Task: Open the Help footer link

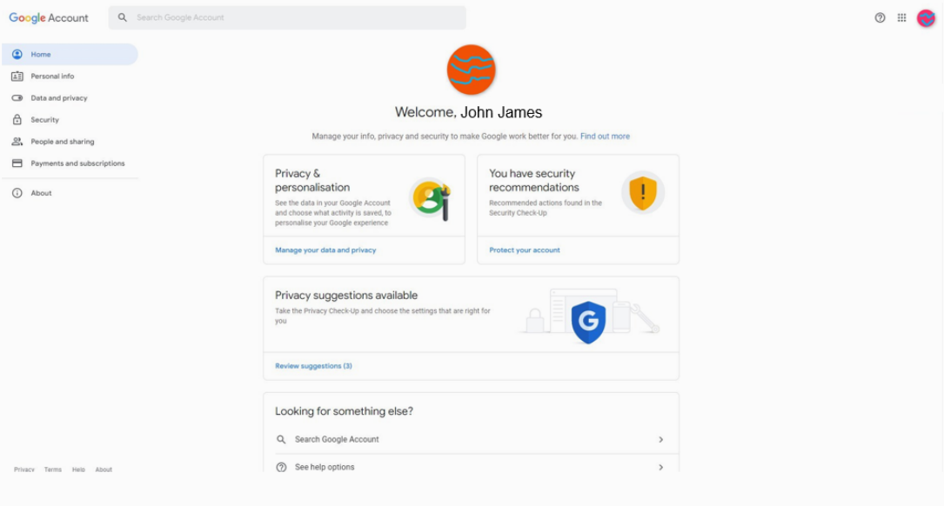Action: [x=78, y=469]
